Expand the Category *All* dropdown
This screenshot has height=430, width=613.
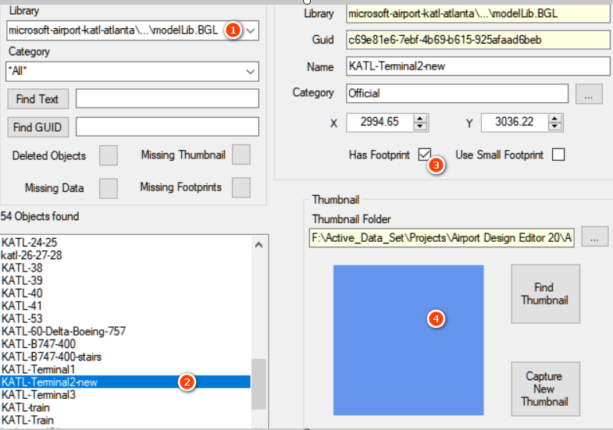[x=133, y=72]
